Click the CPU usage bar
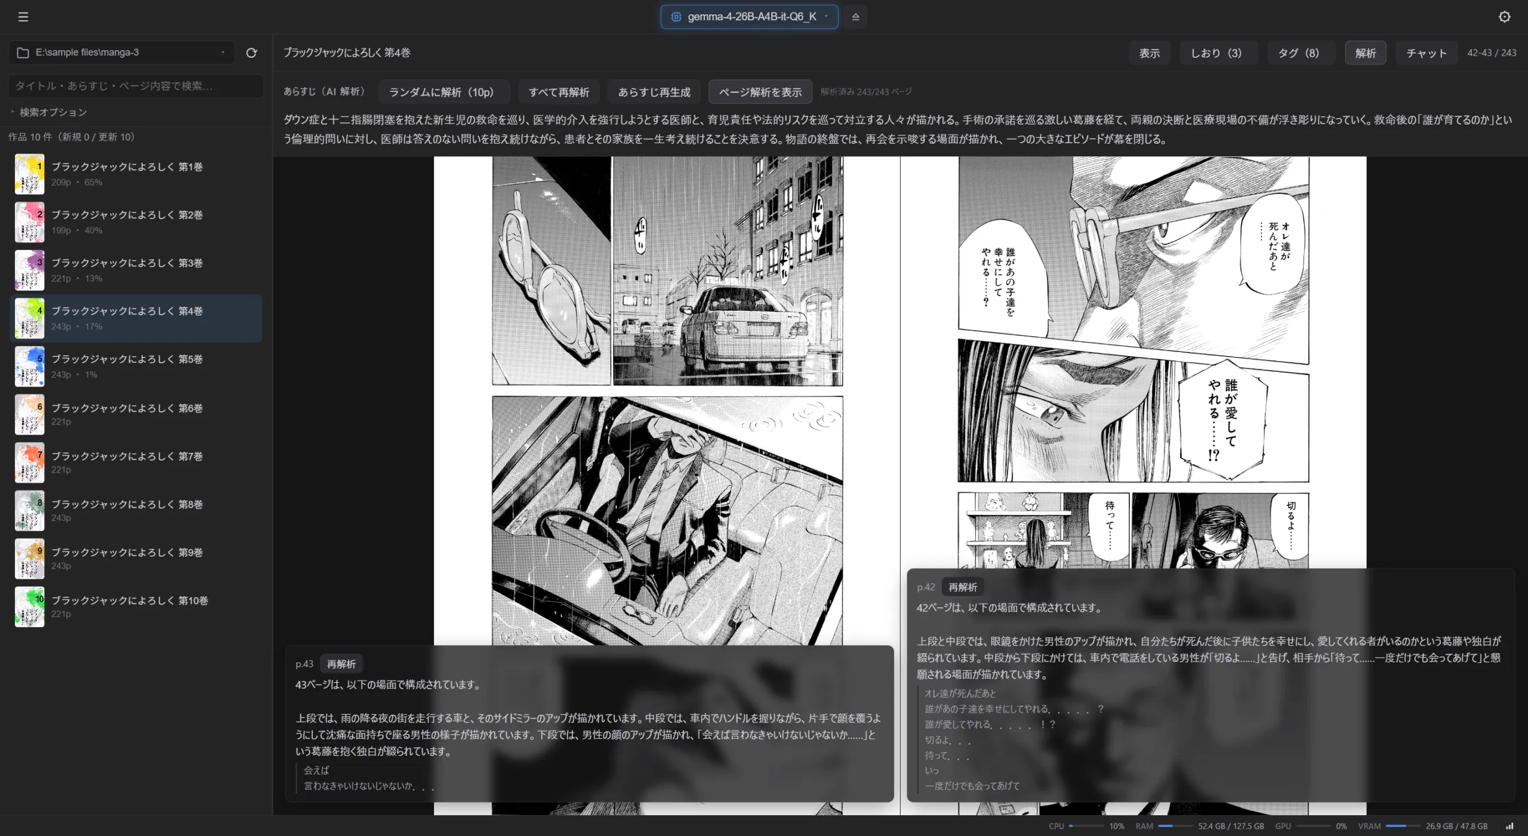 [1086, 826]
